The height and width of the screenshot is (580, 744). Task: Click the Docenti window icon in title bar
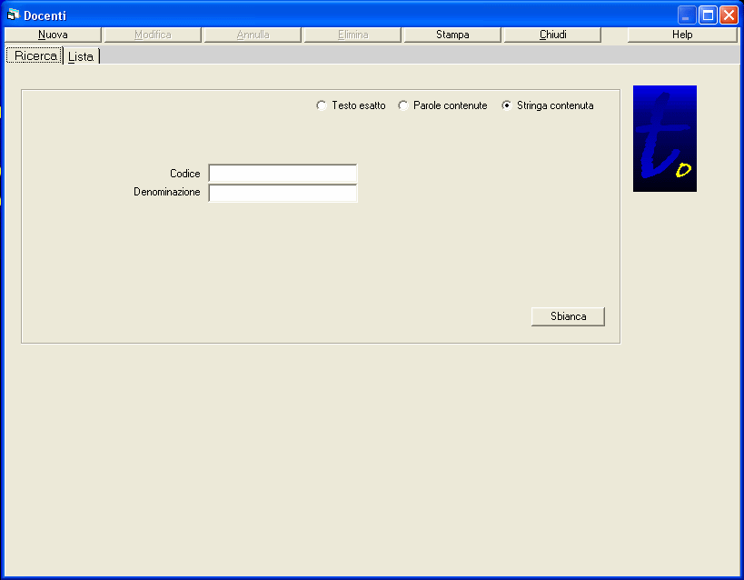[13, 15]
